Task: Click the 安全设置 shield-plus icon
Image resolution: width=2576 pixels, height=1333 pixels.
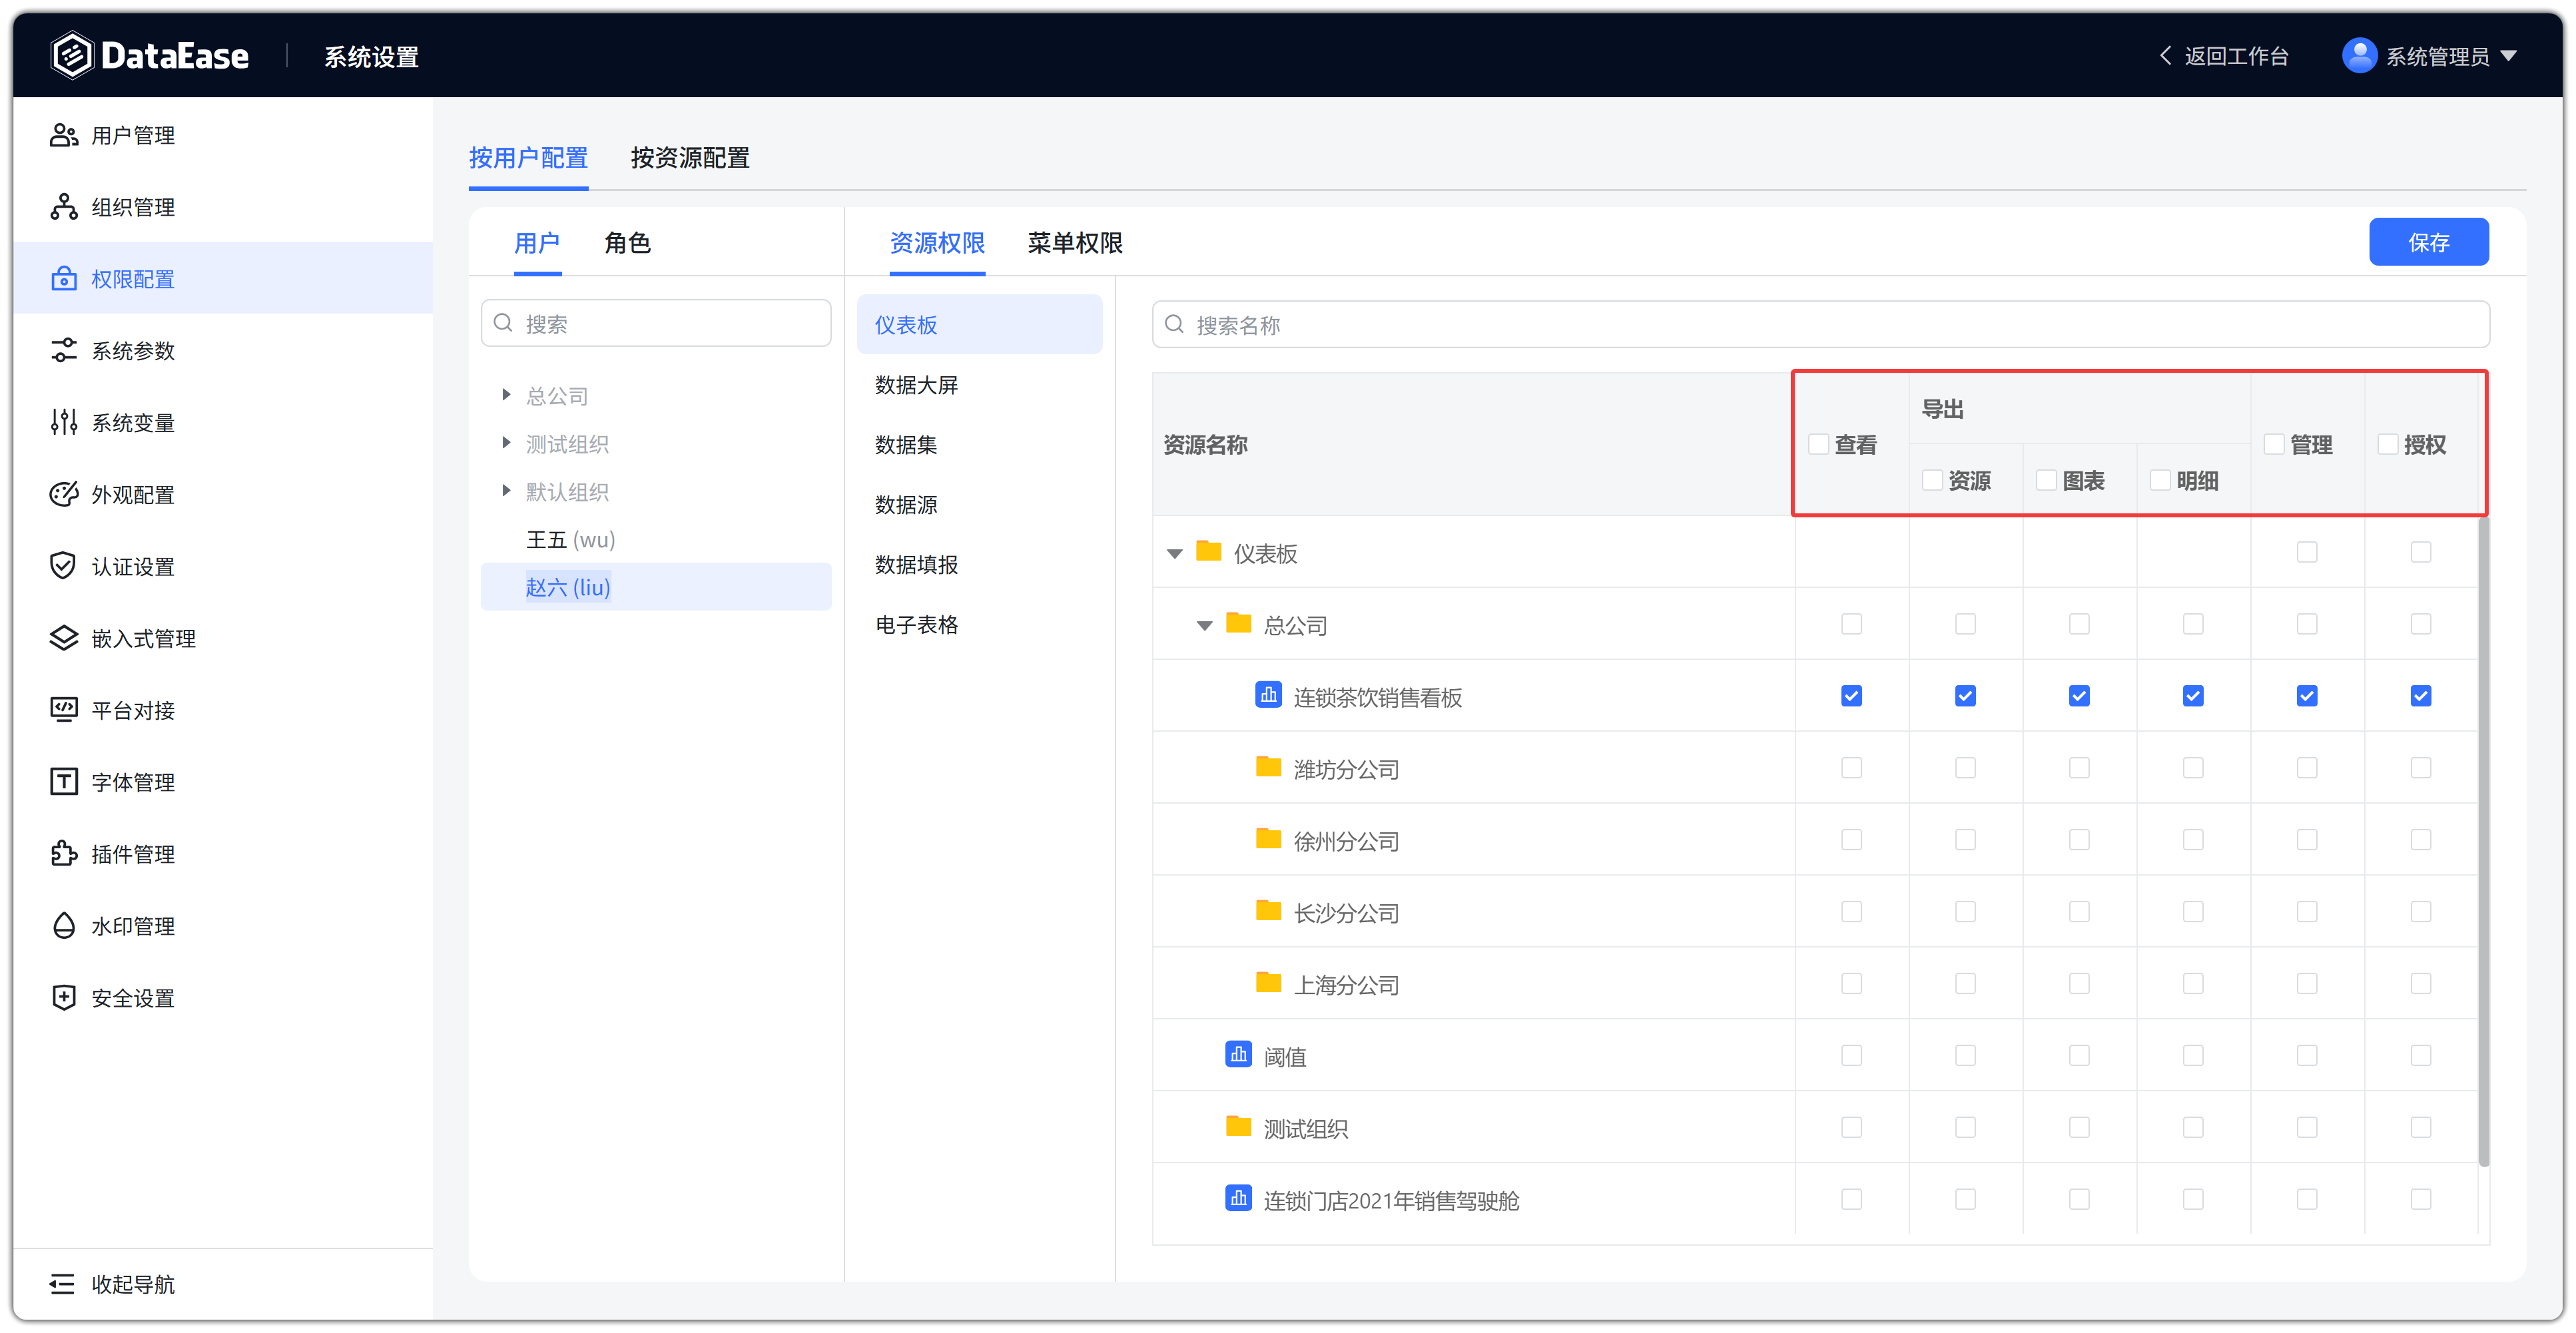Action: 64,998
